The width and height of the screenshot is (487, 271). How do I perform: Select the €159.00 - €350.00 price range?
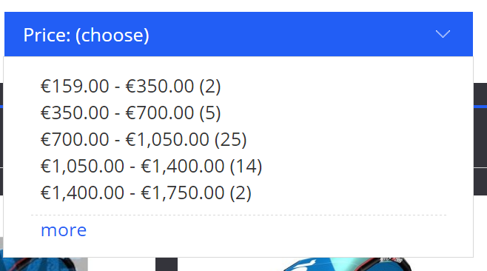tap(130, 86)
